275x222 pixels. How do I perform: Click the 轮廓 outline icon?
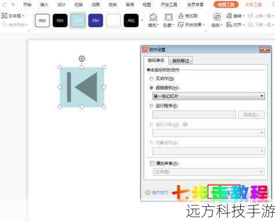(168, 17)
